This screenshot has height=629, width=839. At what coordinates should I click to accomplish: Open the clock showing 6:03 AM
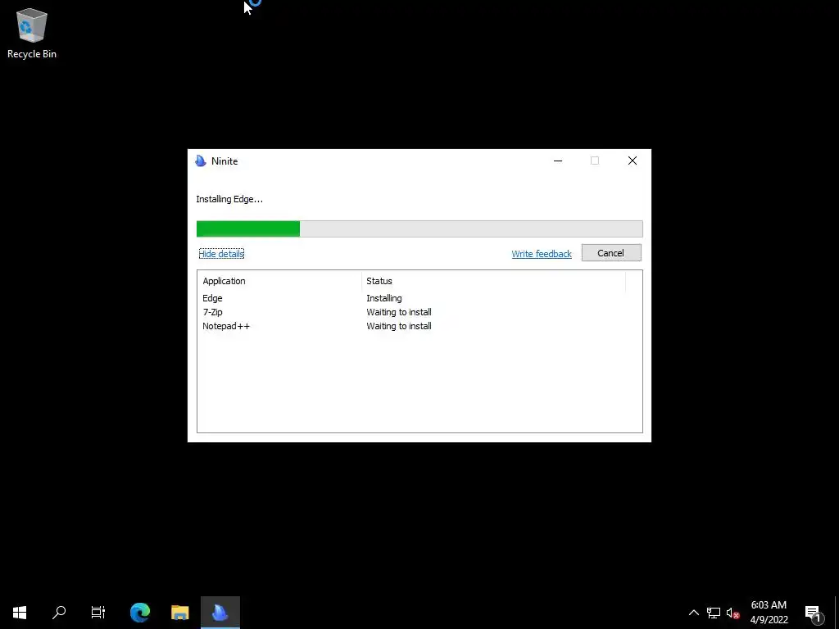click(x=769, y=613)
